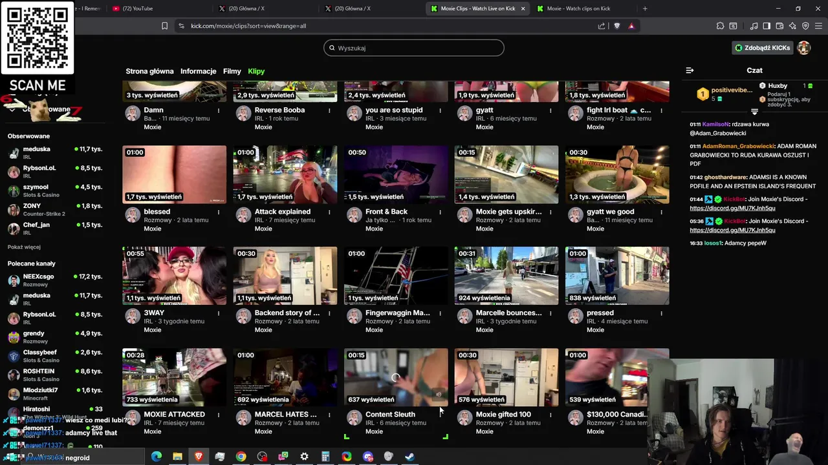Expand followed list with Pokaż więcej

[24, 247]
